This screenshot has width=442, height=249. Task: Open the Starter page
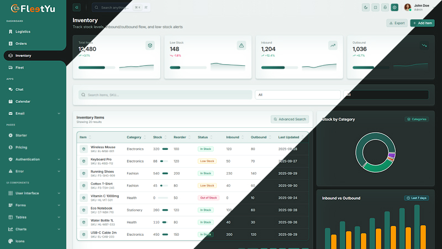click(x=21, y=135)
